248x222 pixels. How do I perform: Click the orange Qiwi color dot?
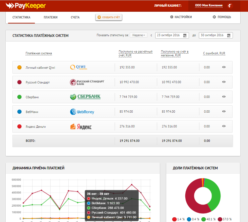pyautogui.click(x=19, y=67)
